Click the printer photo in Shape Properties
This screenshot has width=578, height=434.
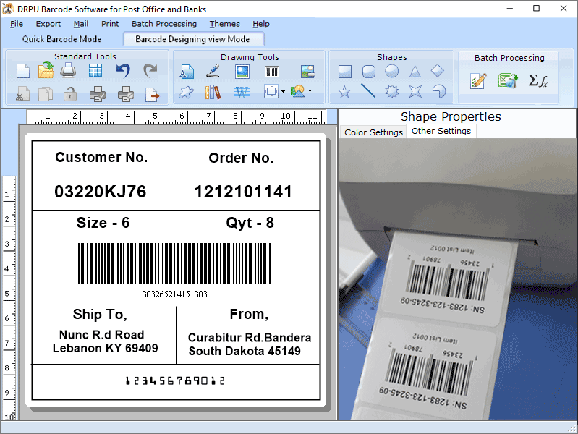[x=457, y=278]
